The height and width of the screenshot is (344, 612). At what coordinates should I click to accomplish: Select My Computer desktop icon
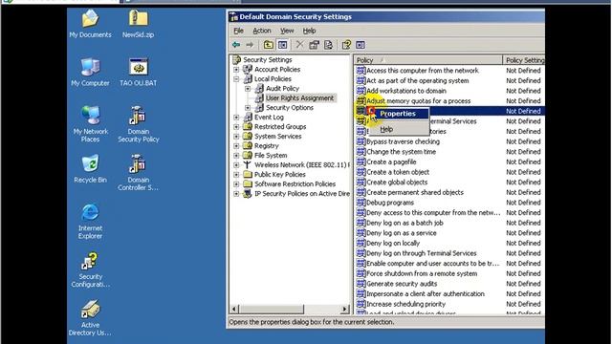click(x=90, y=73)
